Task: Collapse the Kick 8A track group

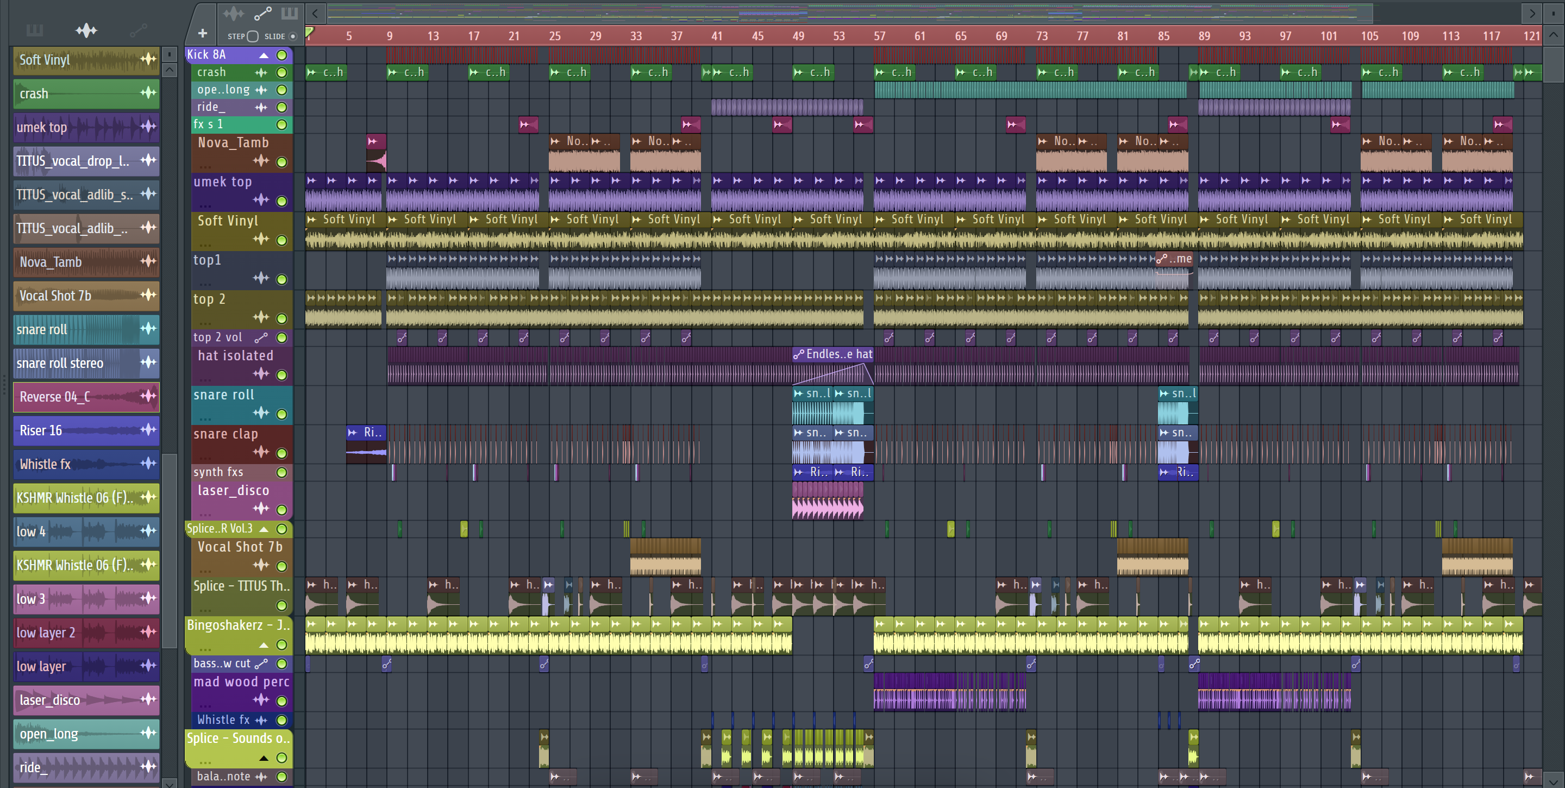Action: pyautogui.click(x=264, y=55)
